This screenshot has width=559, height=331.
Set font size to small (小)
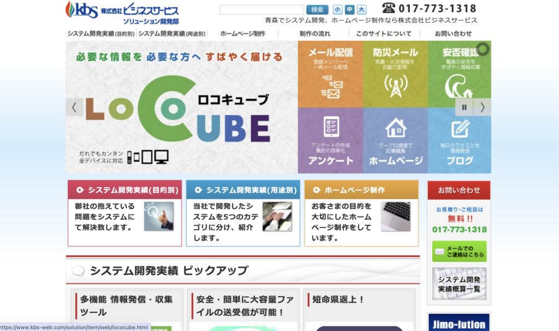click(337, 9)
